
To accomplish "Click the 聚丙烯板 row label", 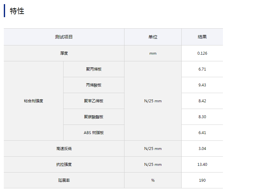I will 94,69.
